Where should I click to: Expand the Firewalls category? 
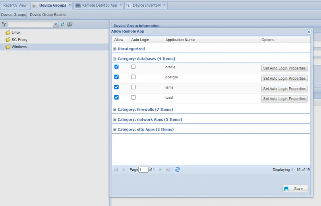click(x=115, y=110)
